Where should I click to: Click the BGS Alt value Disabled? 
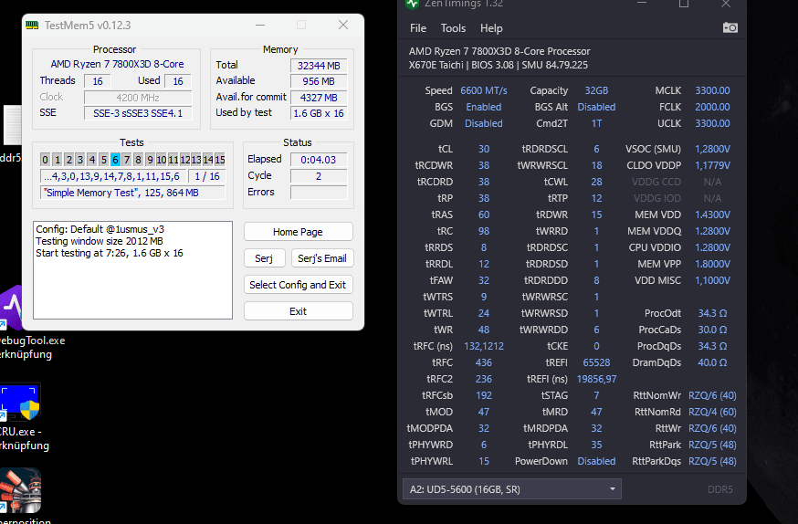596,107
